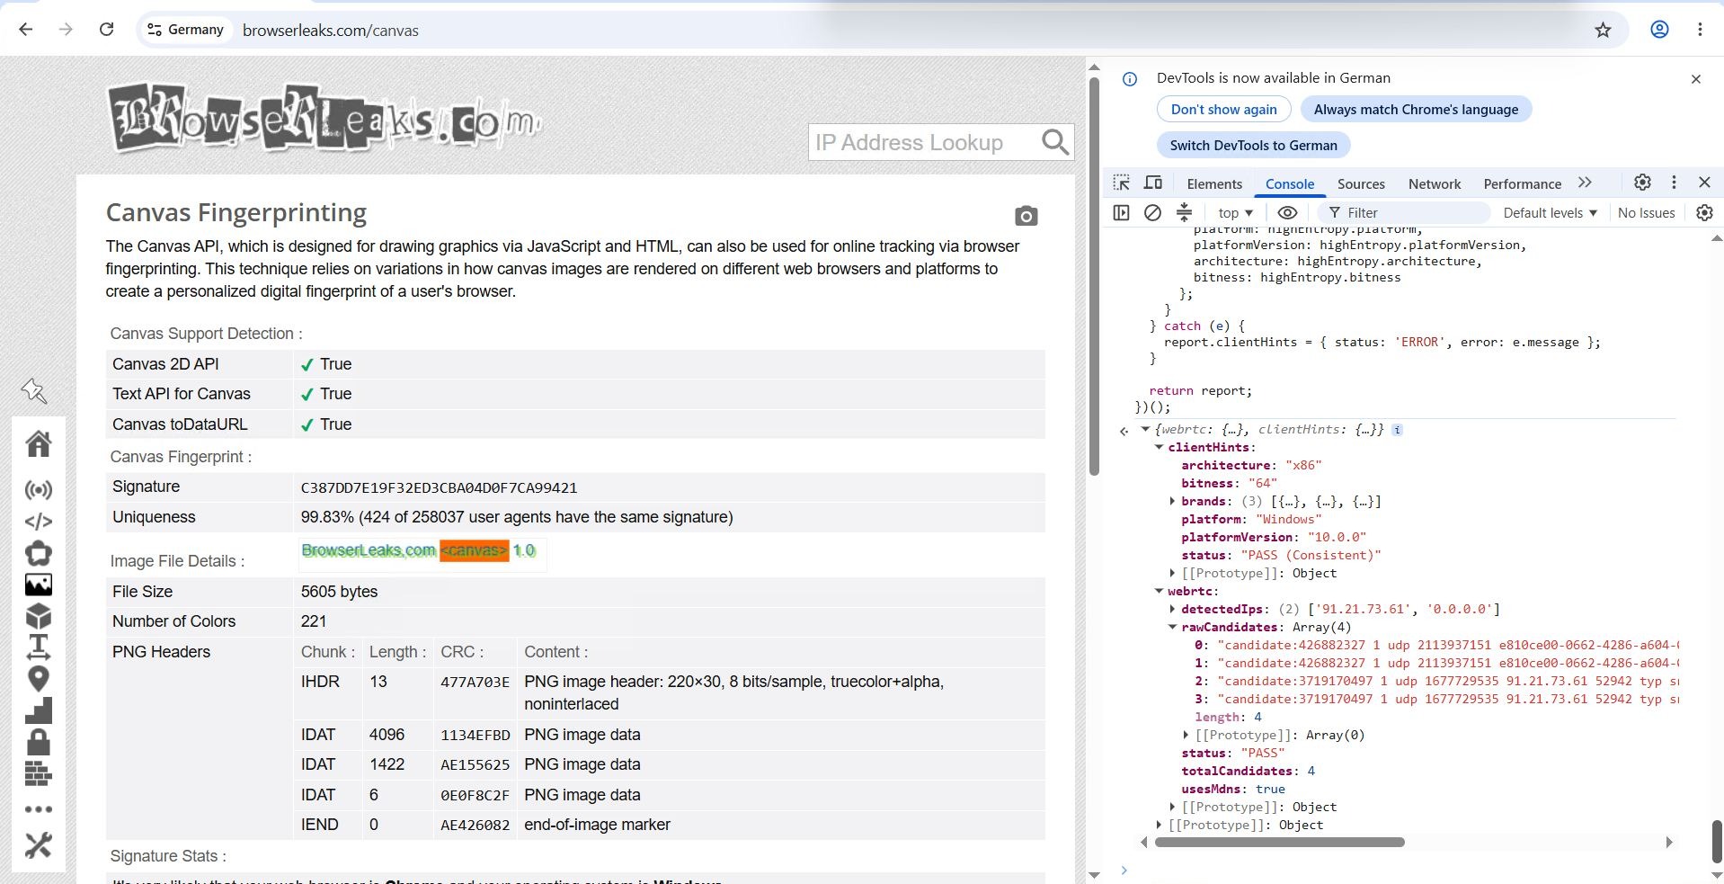This screenshot has width=1724, height=884.
Task: Click Always match Chrome's language
Action: (x=1416, y=110)
